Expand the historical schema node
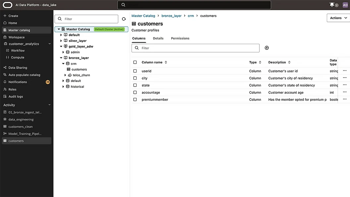This screenshot has height=197, width=350. [x=63, y=87]
